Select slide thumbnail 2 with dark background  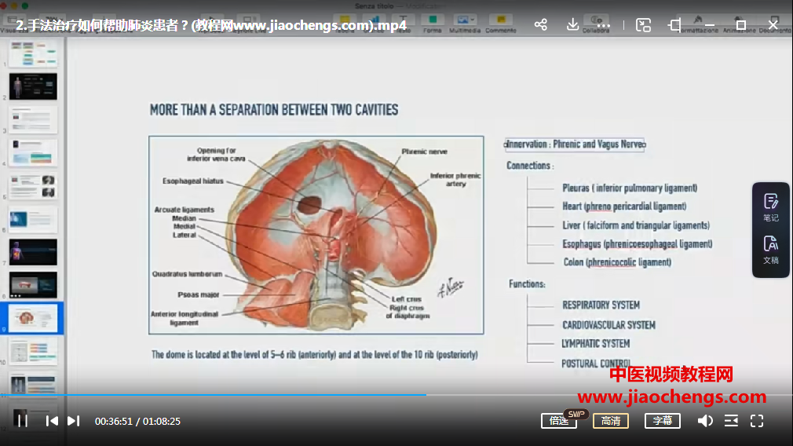click(x=33, y=86)
